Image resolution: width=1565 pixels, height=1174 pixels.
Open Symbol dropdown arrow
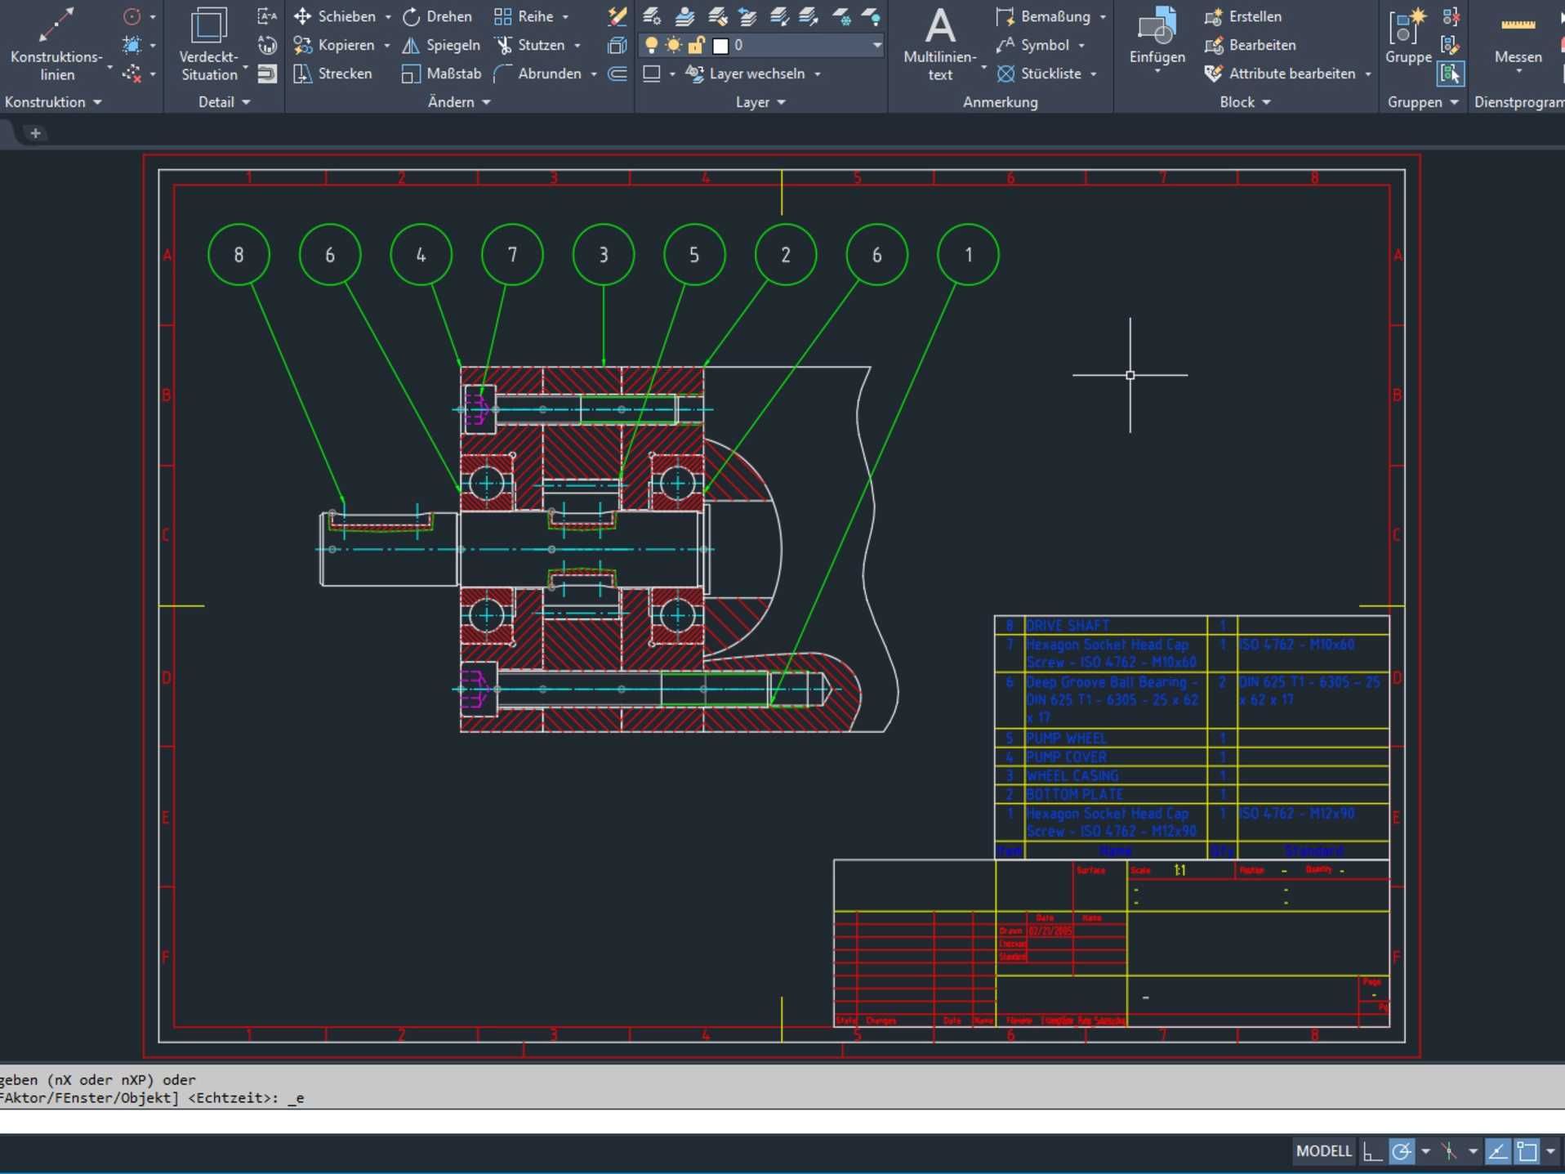tap(1081, 45)
